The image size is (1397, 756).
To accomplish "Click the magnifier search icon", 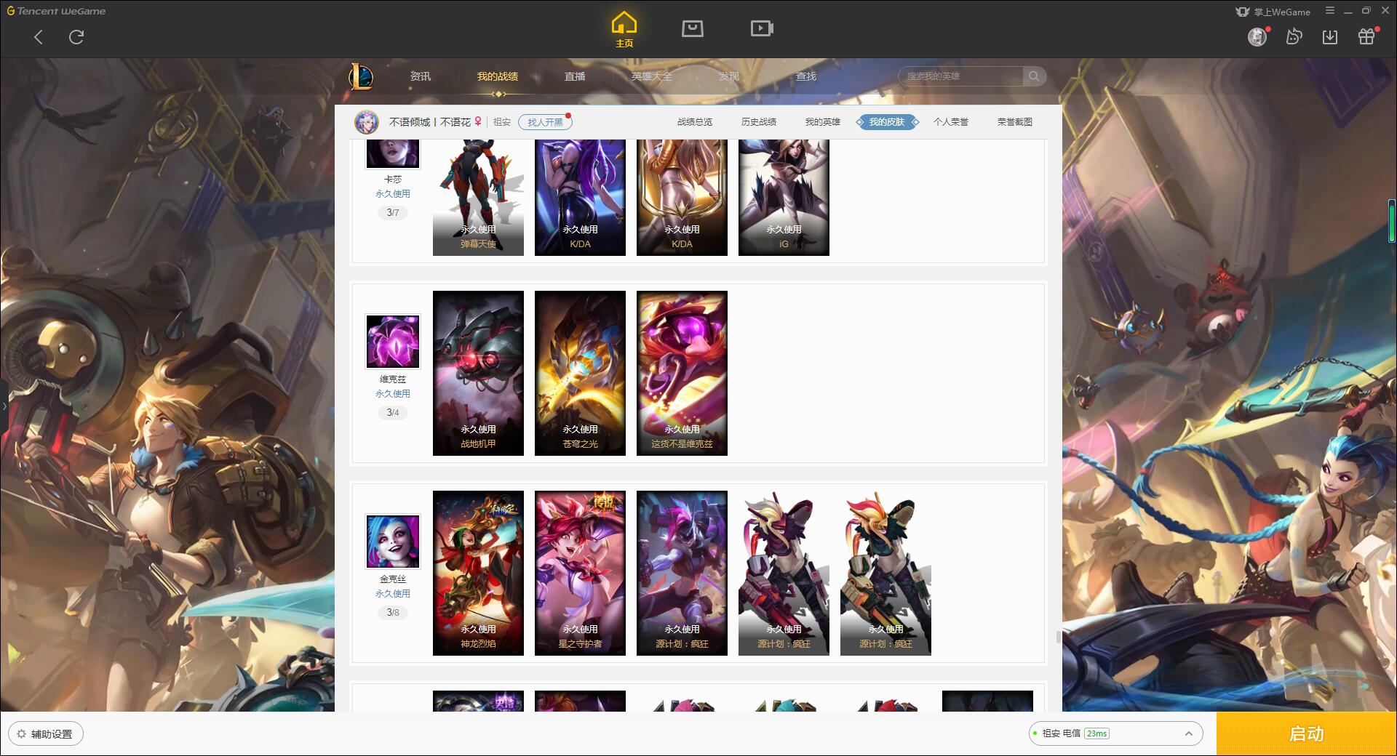I will (1034, 76).
